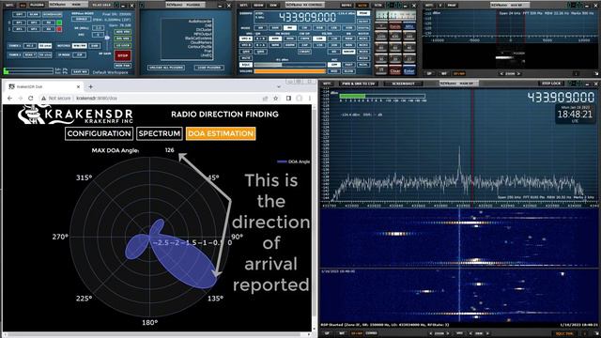This screenshot has width=601, height=338.
Task: Click SCREENSHOT button in Main SP window
Action: pyautogui.click(x=403, y=84)
